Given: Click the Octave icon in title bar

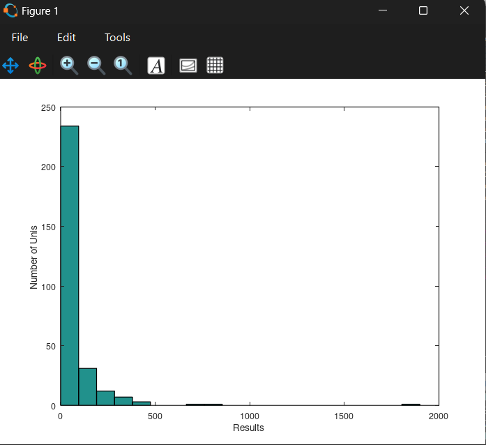Looking at the screenshot, I should pos(10,11).
